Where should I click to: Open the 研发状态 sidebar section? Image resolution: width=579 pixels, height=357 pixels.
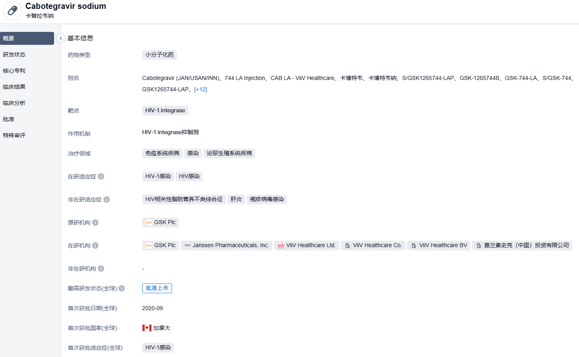[14, 55]
